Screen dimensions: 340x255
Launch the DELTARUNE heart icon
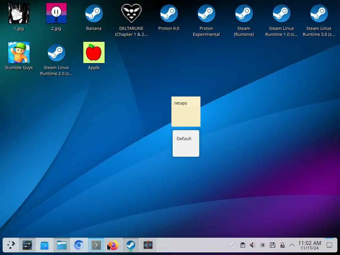point(131,13)
